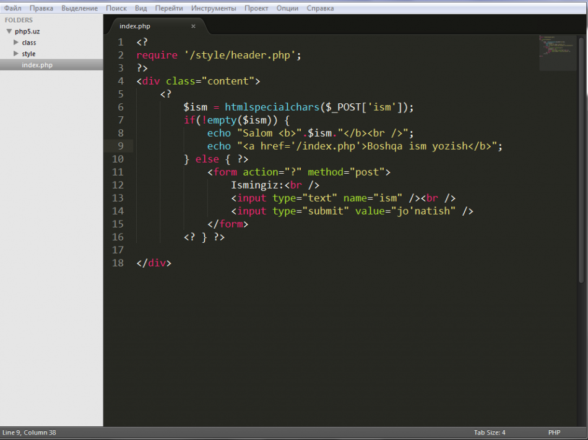
Task: Expand the class folder
Action: 15,42
